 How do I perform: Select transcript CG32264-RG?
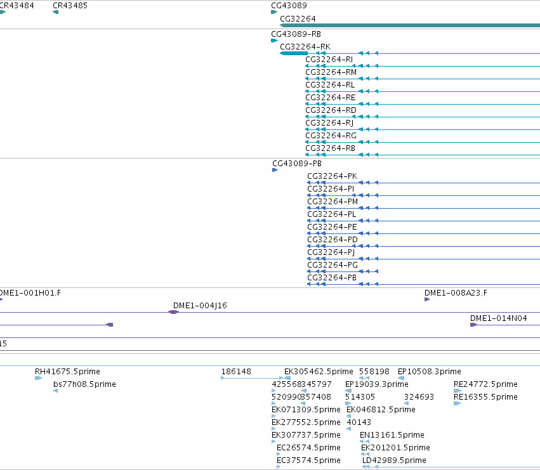pyautogui.click(x=331, y=136)
